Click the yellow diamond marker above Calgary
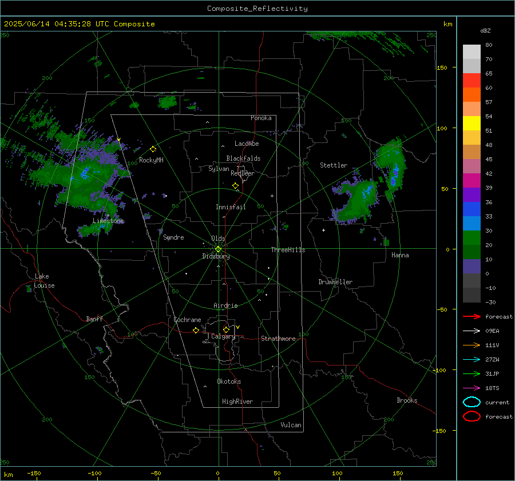This screenshot has height=481, width=515. coord(226,329)
